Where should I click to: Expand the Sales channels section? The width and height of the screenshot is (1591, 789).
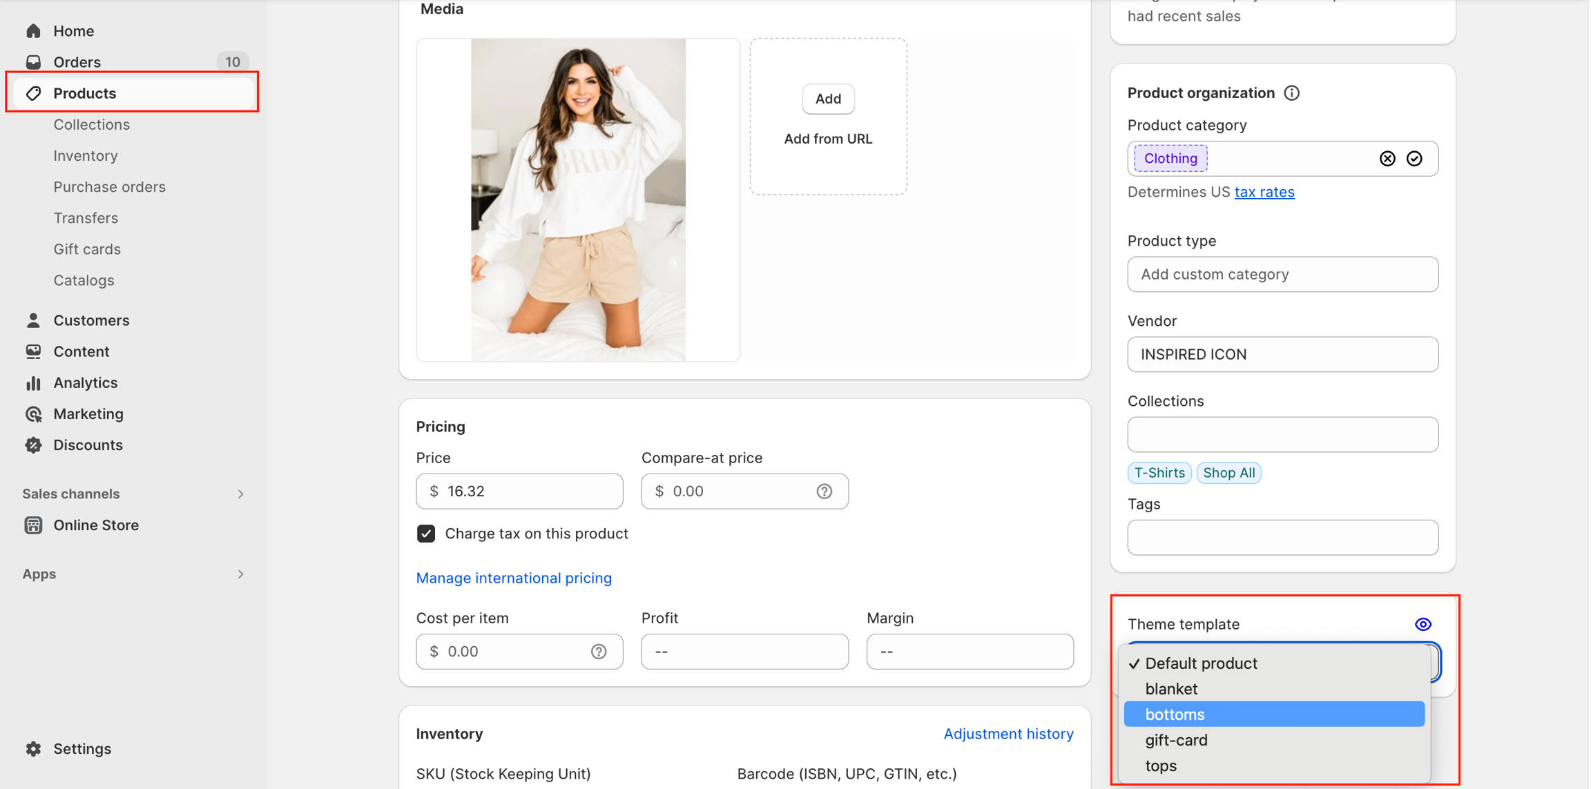(240, 494)
